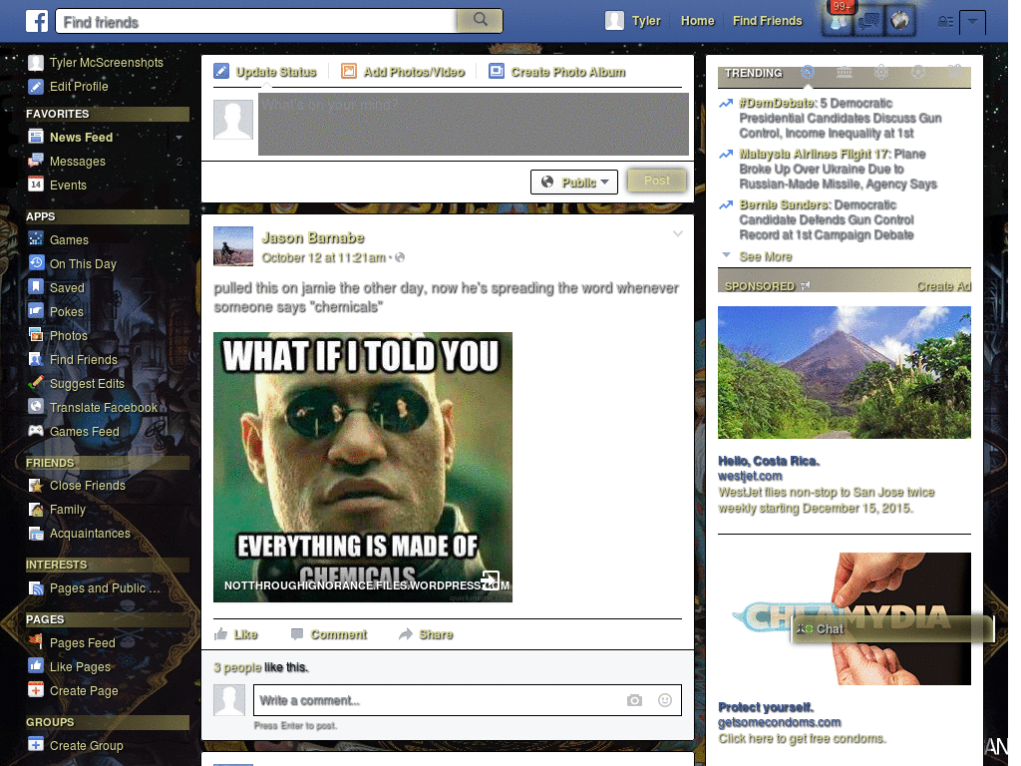The height and width of the screenshot is (766, 1021).
Task: Open the Costa Rica volcano ad image
Action: [844, 373]
